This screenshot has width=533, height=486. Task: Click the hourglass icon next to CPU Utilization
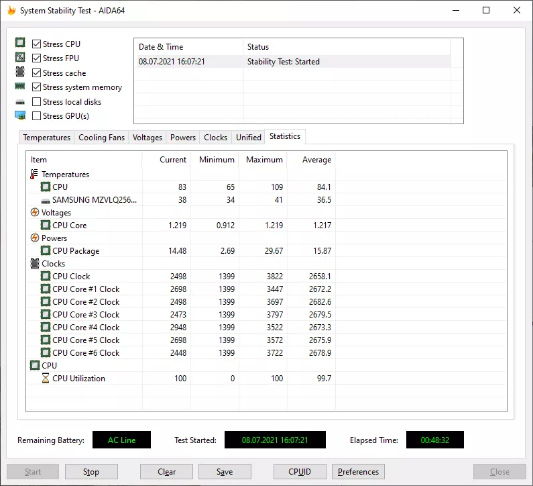(46, 378)
